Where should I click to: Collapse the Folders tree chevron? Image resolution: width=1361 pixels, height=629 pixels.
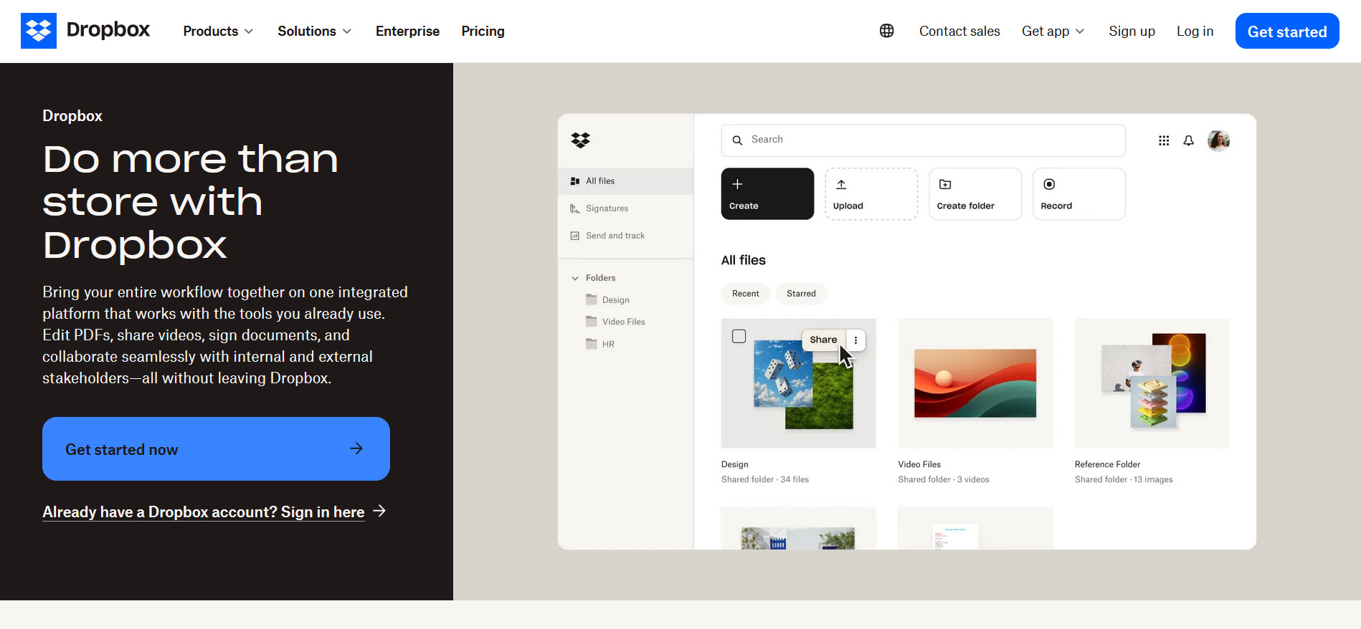pyautogui.click(x=575, y=278)
